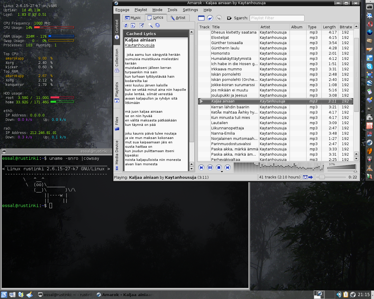Click the track position seek slider
The height and width of the screenshot is (299, 374).
point(331,177)
